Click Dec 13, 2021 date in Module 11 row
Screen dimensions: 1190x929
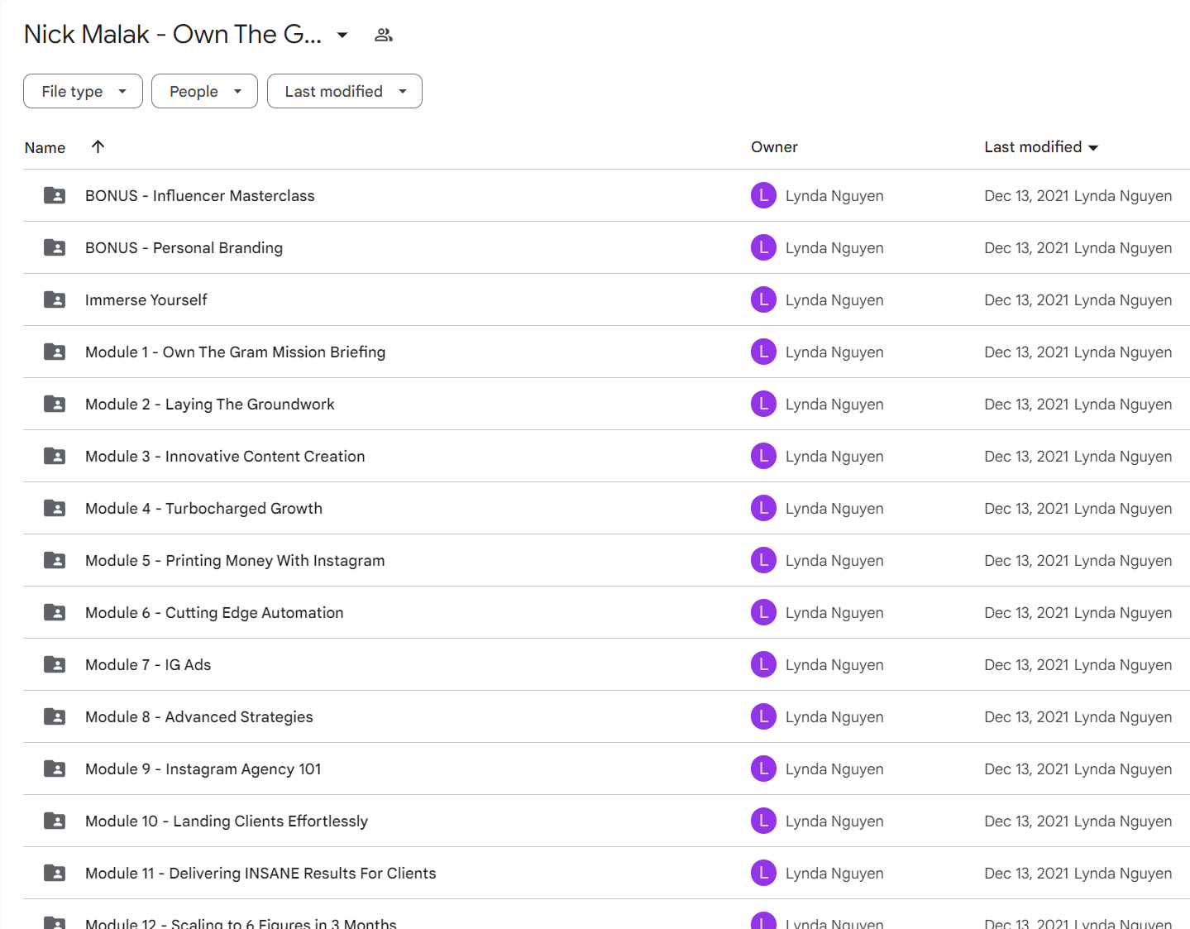pos(1026,873)
